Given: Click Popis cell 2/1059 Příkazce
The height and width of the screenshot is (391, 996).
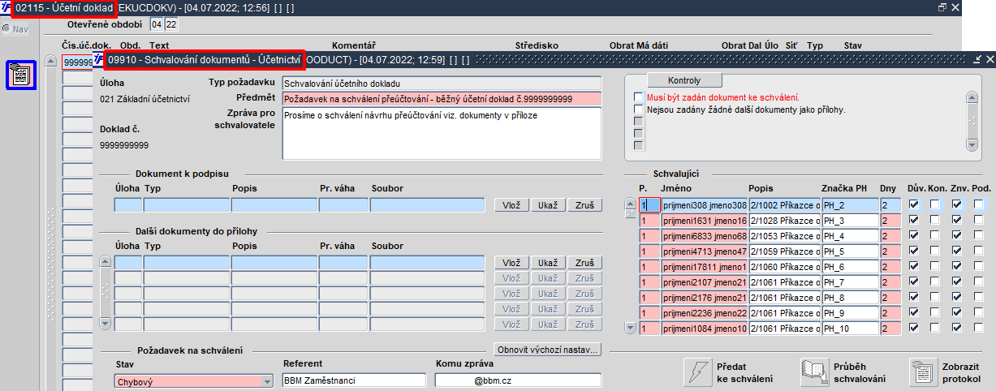Looking at the screenshot, I should pyautogui.click(x=784, y=251).
